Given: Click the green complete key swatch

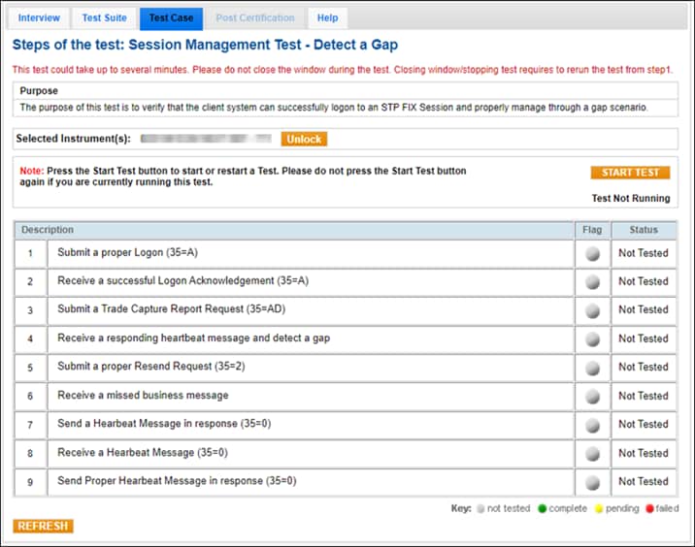Looking at the screenshot, I should tap(542, 508).
